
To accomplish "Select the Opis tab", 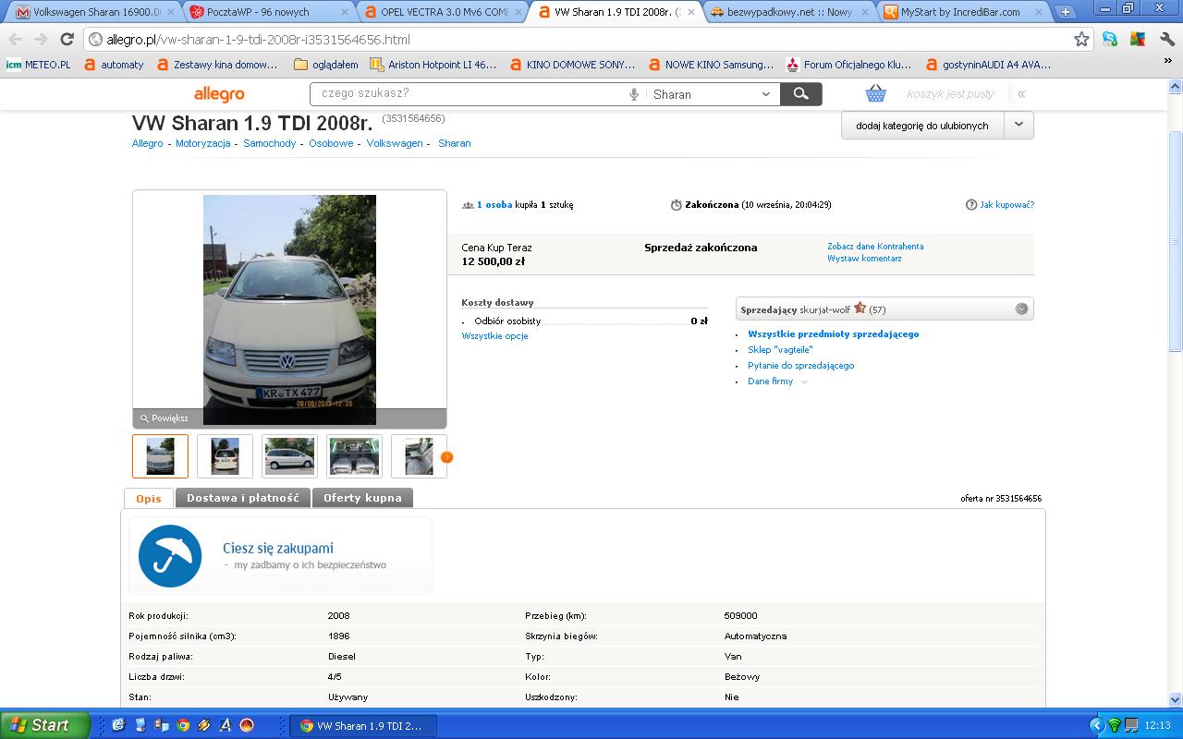I will [149, 498].
